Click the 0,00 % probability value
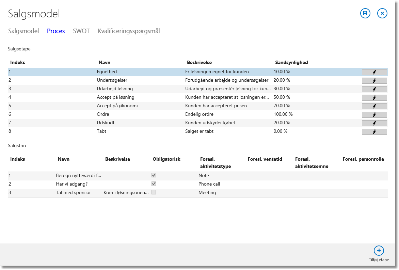 click(281, 131)
